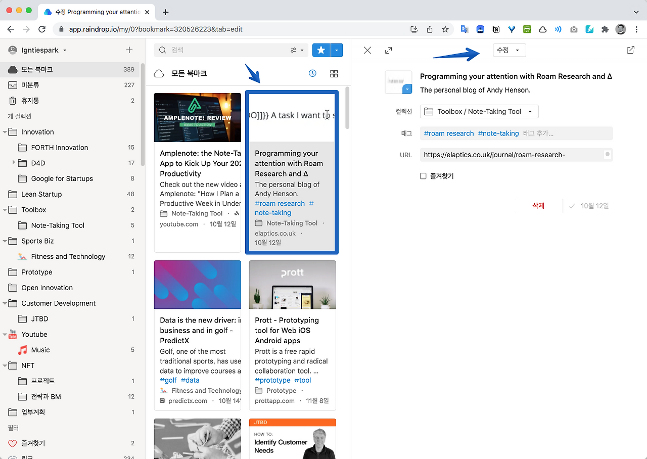The height and width of the screenshot is (459, 647).
Task: Click the install app icon in address bar
Action: click(x=414, y=29)
